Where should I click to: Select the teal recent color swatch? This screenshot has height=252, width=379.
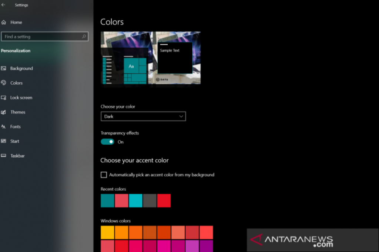[107, 201]
